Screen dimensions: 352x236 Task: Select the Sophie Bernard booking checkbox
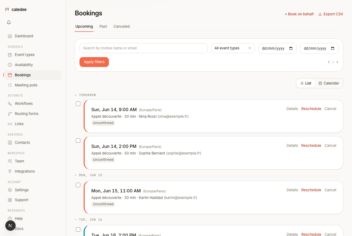(x=78, y=141)
